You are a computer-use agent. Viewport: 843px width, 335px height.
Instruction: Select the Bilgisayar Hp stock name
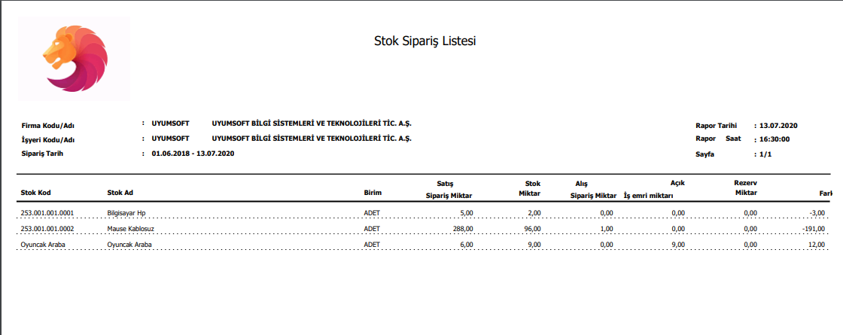pos(128,212)
